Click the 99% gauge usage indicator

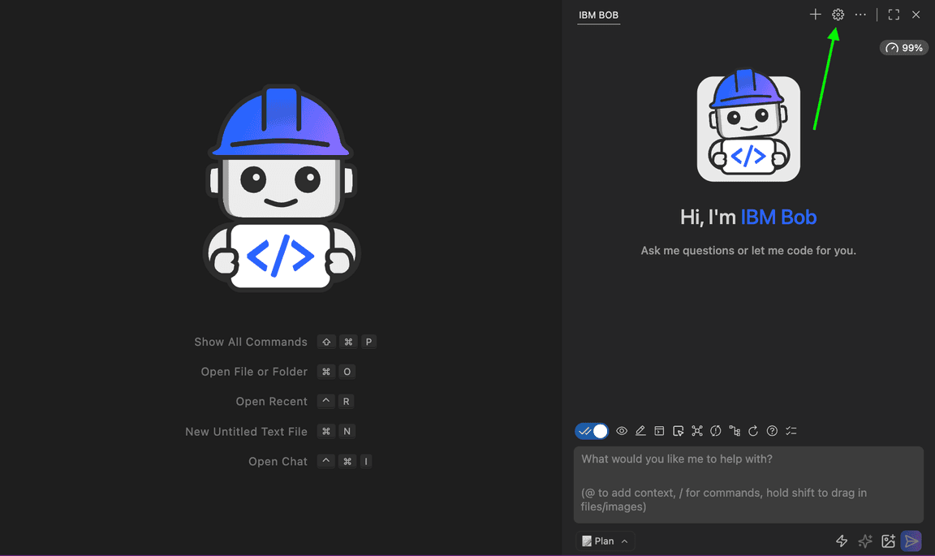click(904, 48)
